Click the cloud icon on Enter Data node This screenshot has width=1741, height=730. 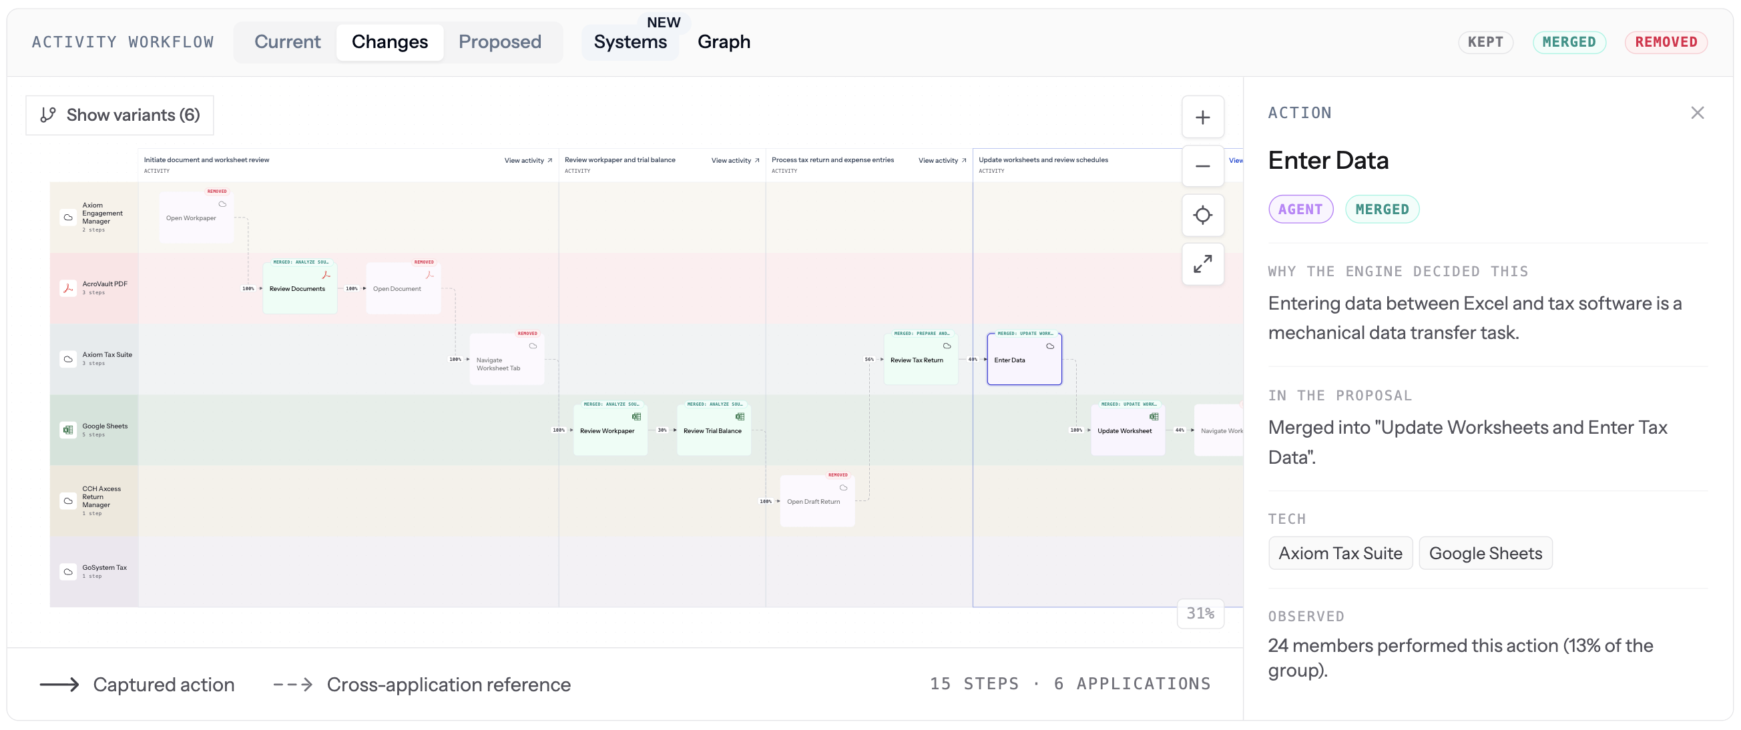click(x=1050, y=346)
